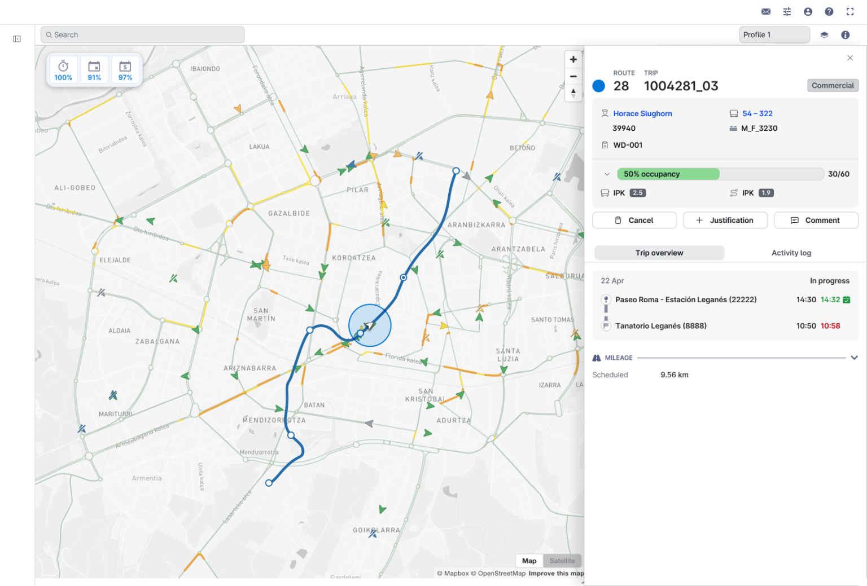Open the mail messages icon
The height and width of the screenshot is (586, 867).
click(x=766, y=12)
